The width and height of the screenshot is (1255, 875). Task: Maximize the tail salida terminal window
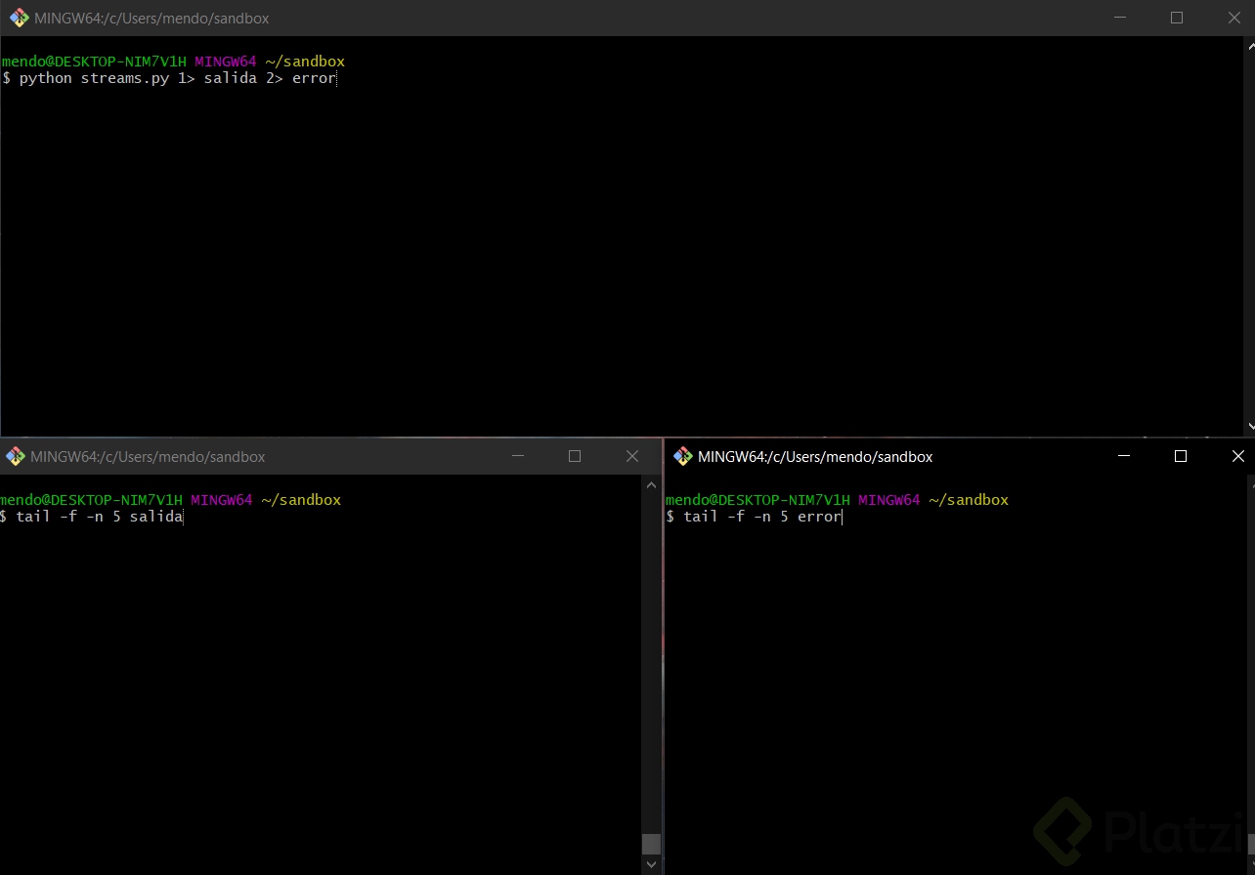(x=575, y=456)
